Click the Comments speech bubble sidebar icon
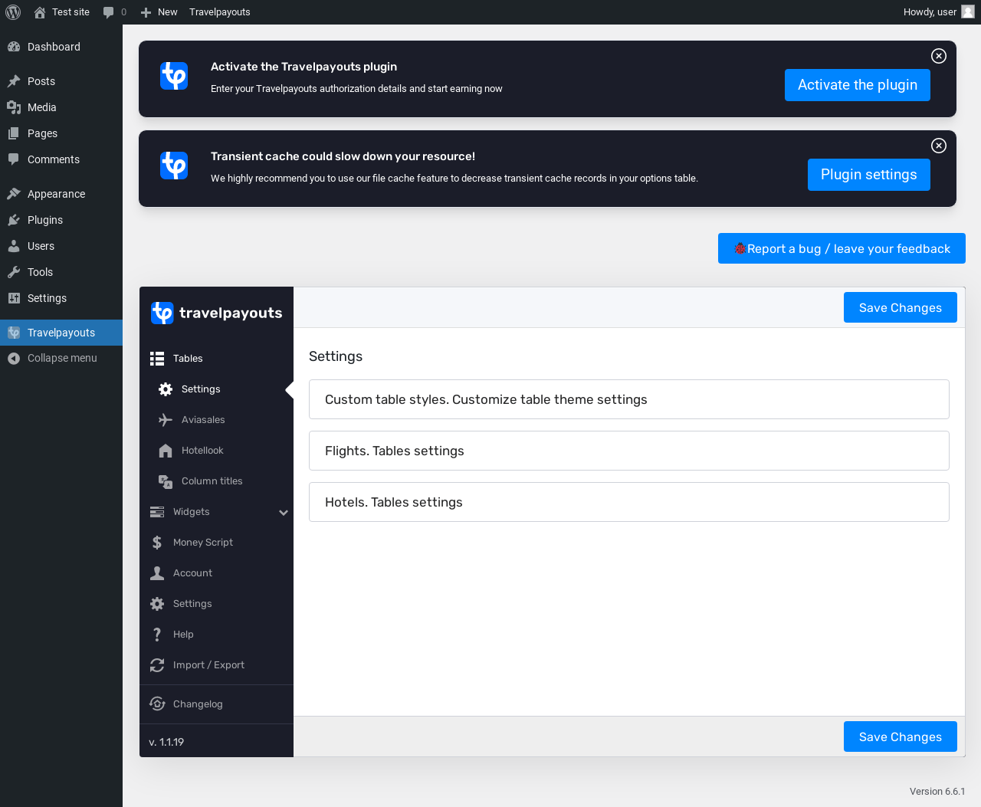The image size is (981, 807). coord(14,159)
